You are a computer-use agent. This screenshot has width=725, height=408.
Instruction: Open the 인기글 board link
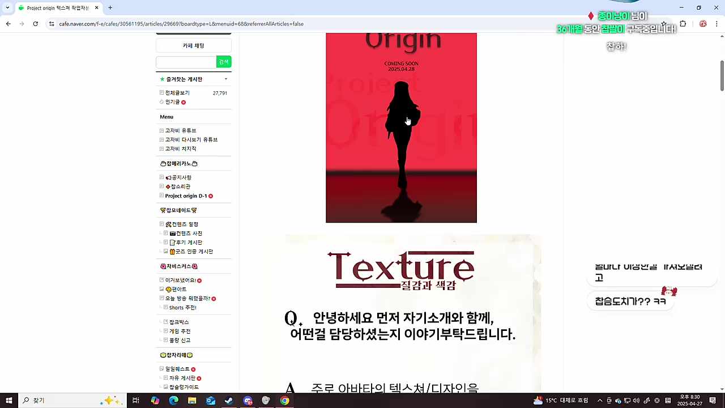point(172,102)
